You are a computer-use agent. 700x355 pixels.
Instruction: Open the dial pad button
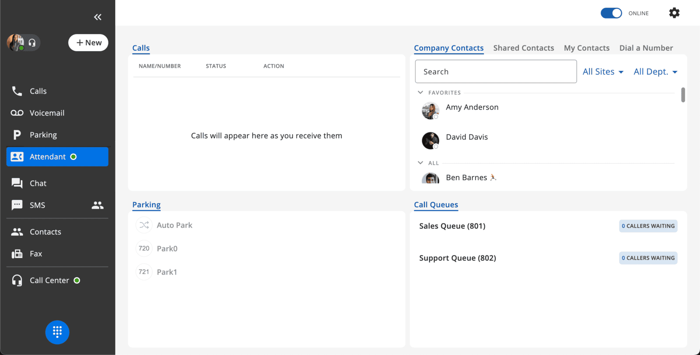pyautogui.click(x=57, y=332)
